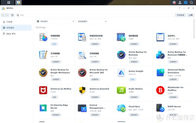Open Storage Manager with its button
196x123 pixels.
[x=54, y=44]
